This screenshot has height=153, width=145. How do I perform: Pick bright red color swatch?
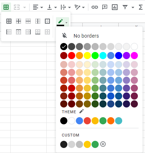point(72,56)
